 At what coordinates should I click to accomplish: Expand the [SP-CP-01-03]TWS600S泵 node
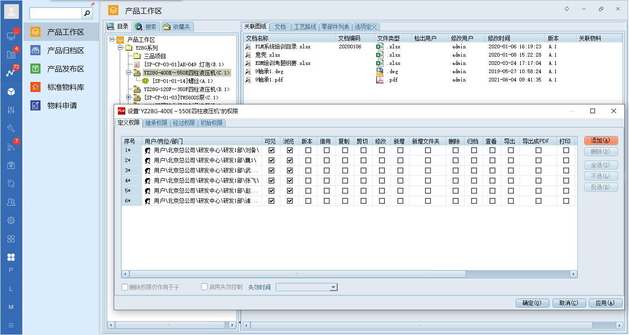129,97
